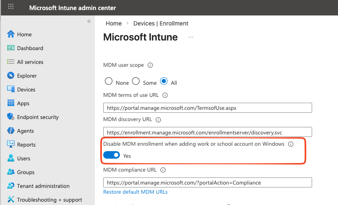Open Apps using the grid icon

click(11, 103)
